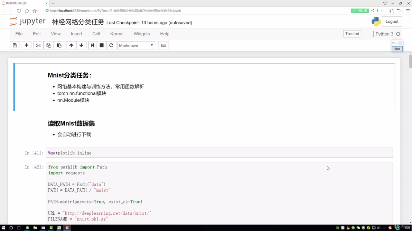Open the Kernel menu

[117, 34]
